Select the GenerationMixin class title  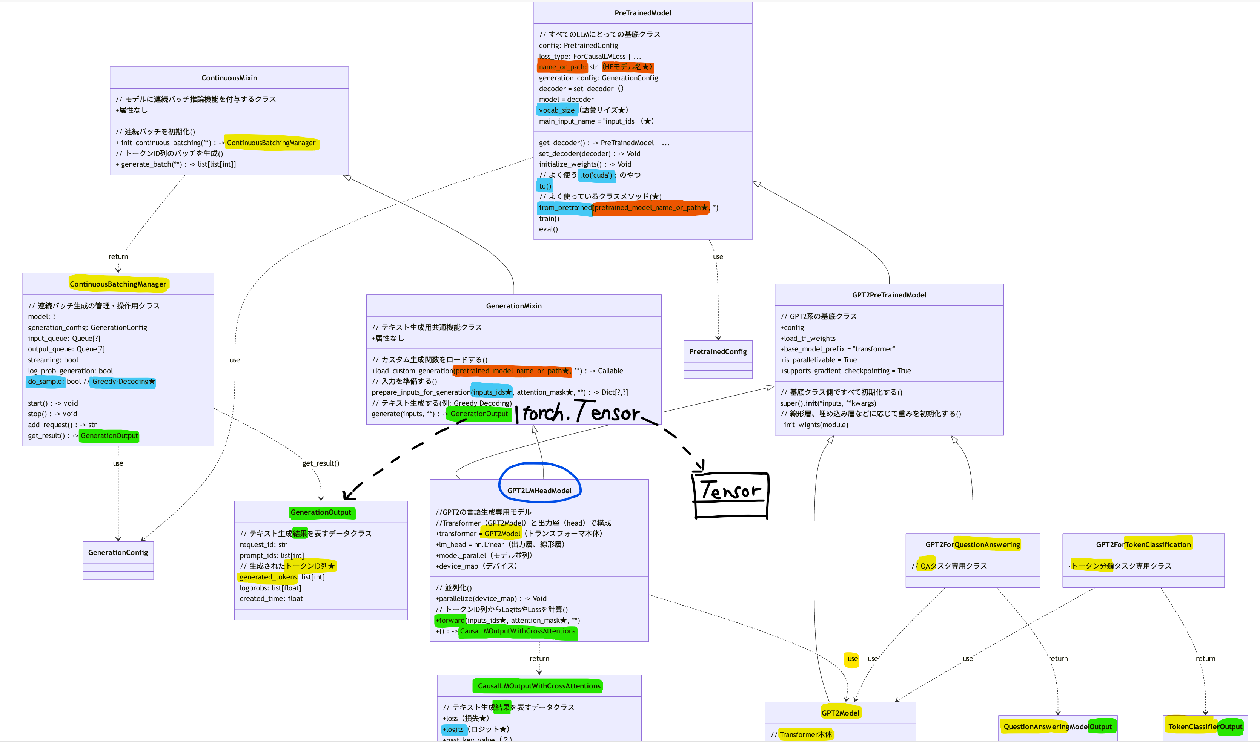514,306
